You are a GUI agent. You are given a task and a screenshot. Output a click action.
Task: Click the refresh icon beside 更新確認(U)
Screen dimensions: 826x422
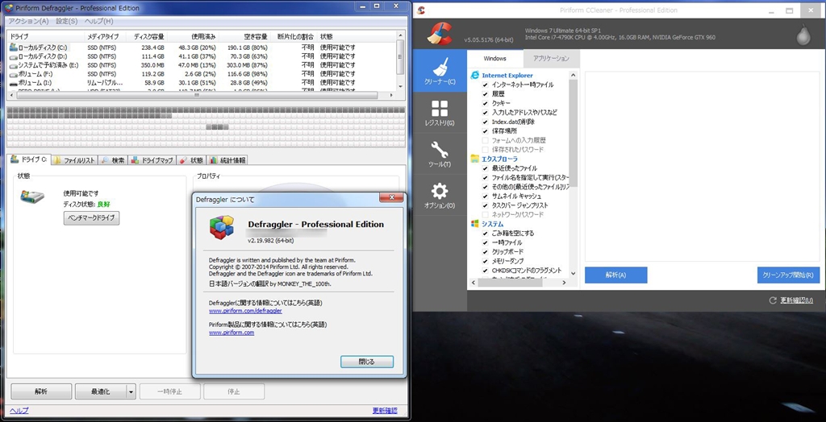[773, 300]
